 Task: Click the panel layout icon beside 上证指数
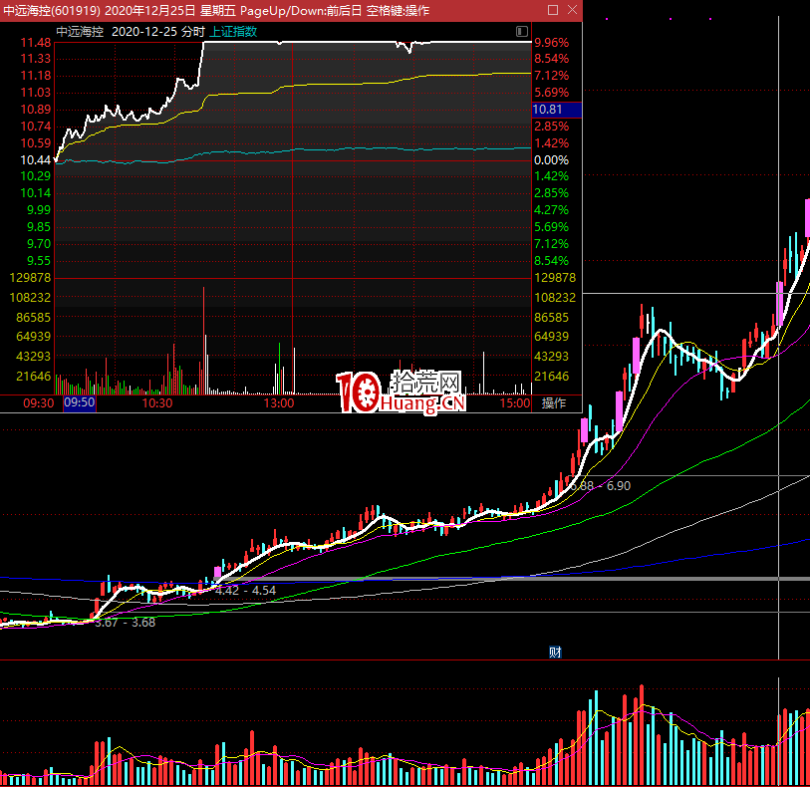(522, 32)
